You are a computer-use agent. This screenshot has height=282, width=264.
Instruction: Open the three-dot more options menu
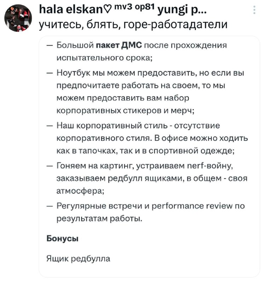(x=255, y=11)
